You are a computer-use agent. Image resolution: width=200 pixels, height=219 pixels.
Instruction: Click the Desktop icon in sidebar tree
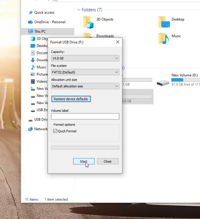click(33, 46)
